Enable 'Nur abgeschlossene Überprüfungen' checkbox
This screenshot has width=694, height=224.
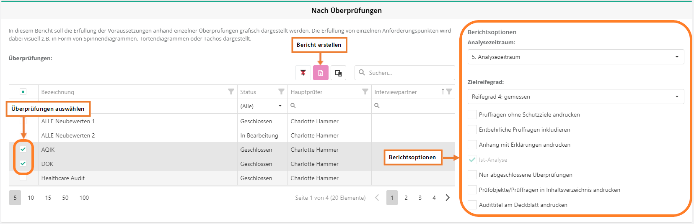pos(472,175)
